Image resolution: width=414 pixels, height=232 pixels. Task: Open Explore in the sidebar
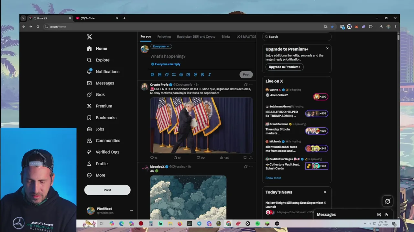98,60
